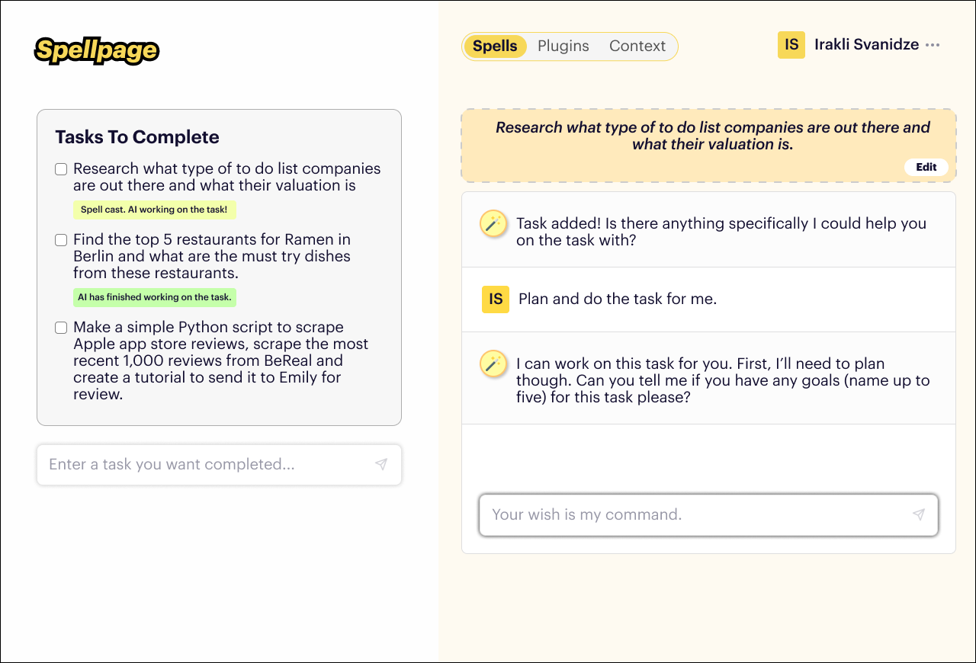Viewport: 976px width, 663px height.
Task: Click send arrow in task entry field
Action: point(381,464)
